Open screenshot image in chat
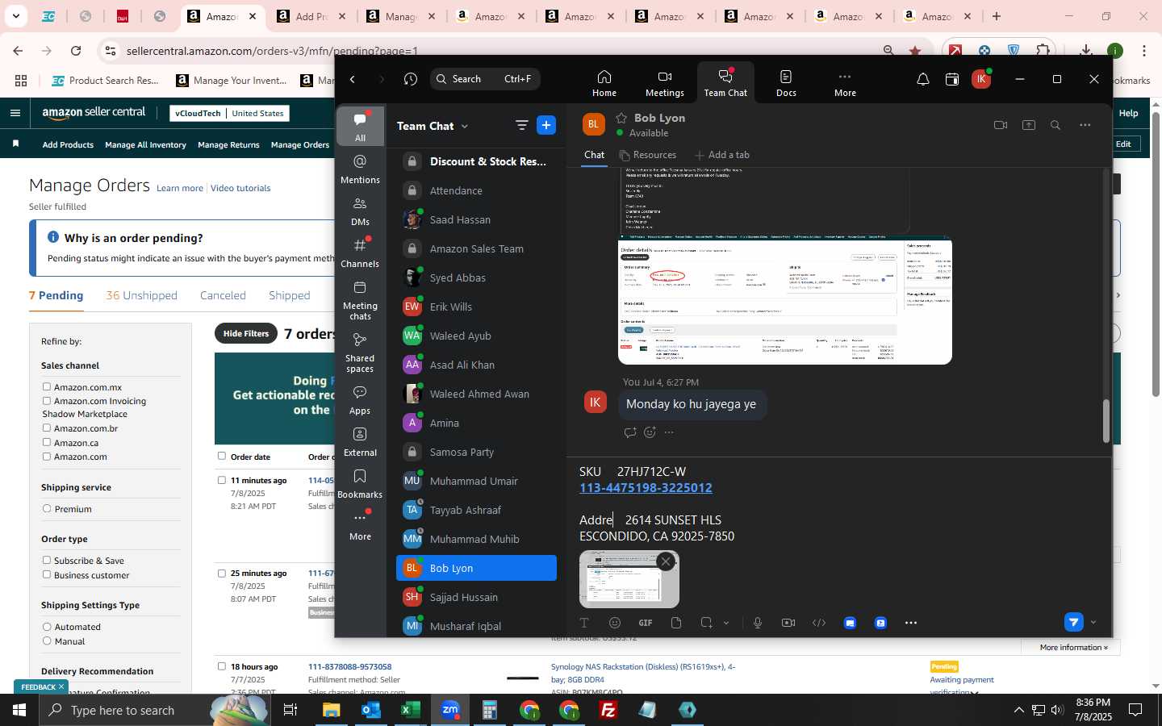The width and height of the screenshot is (1162, 726). click(x=785, y=300)
